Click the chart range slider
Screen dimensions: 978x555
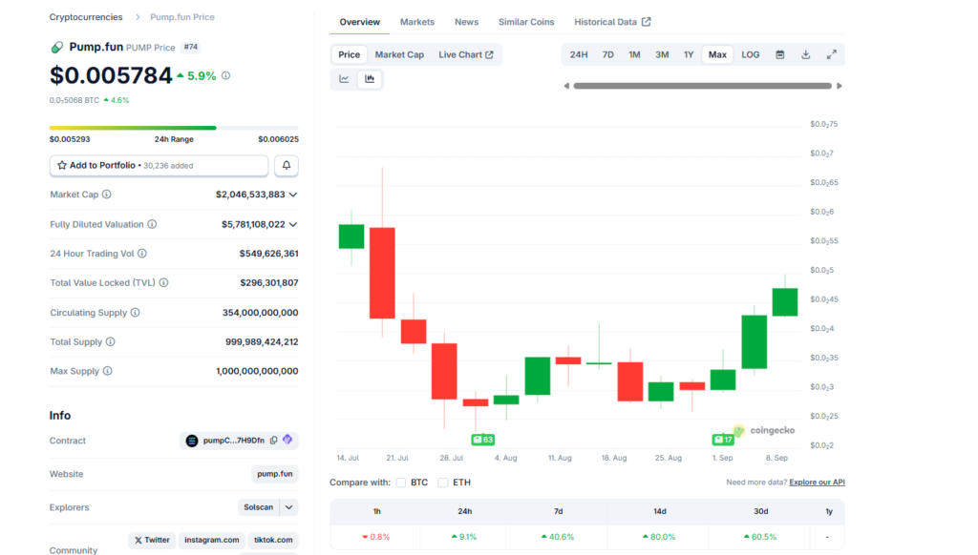click(x=704, y=85)
